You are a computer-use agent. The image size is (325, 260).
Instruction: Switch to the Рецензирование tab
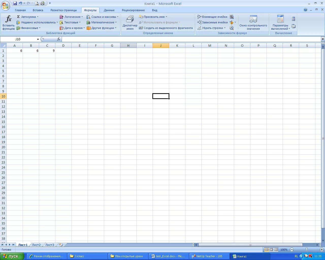(133, 10)
